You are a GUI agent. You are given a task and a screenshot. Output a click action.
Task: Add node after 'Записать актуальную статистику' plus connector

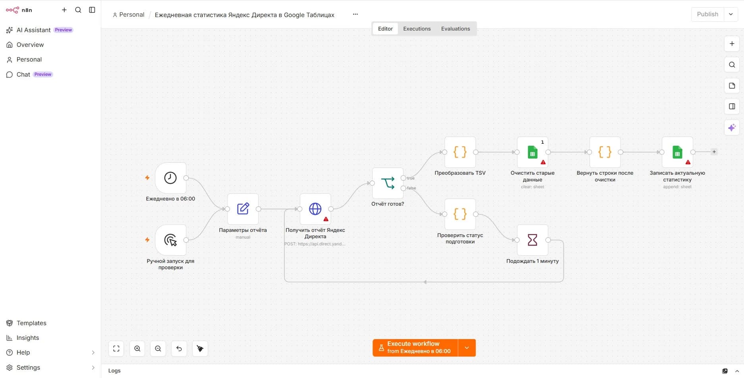tap(714, 152)
